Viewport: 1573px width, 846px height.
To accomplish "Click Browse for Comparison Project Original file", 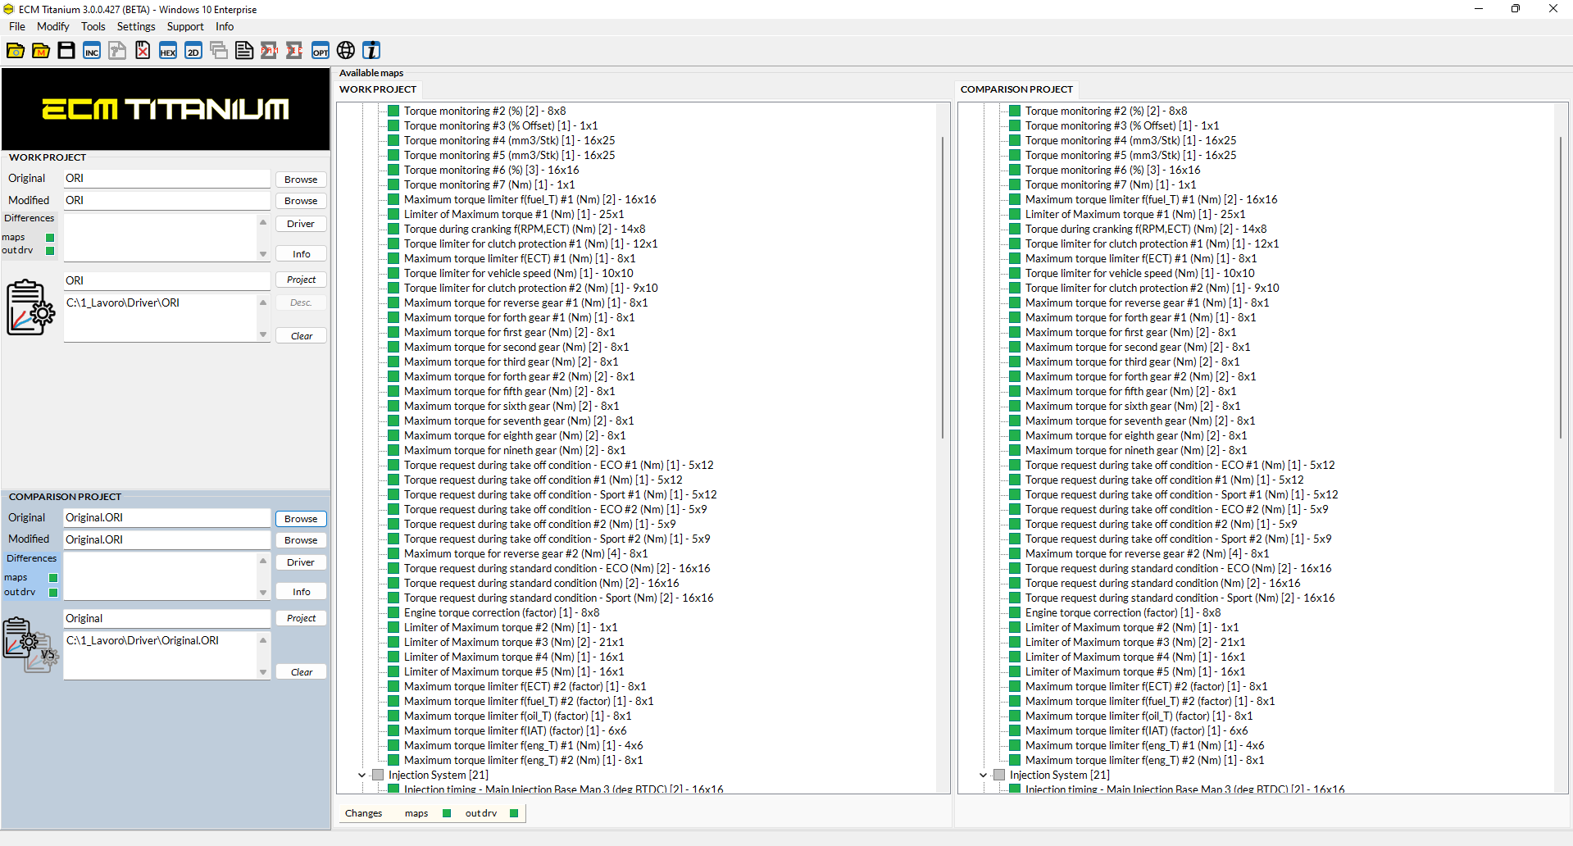I will [301, 519].
